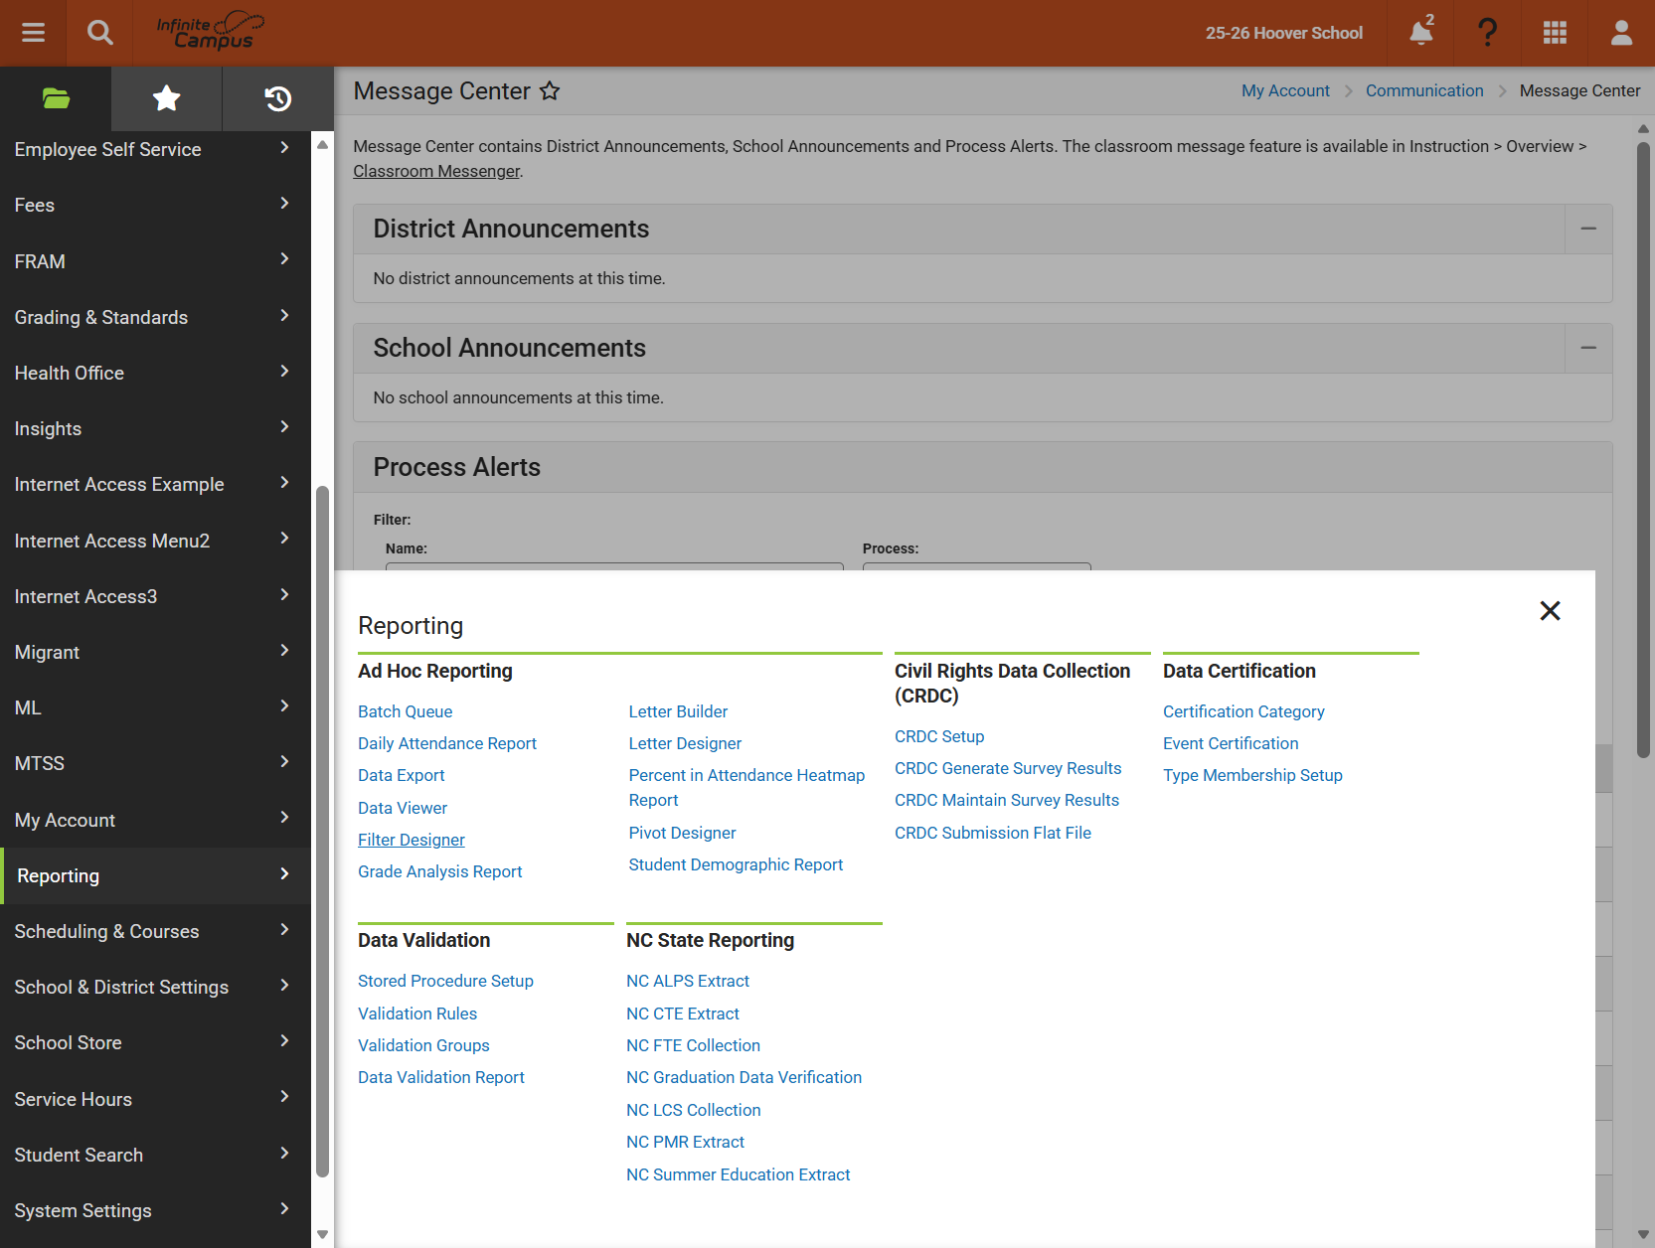Click the sidebar scroll up arrow
This screenshot has width=1655, height=1248.
pyautogui.click(x=322, y=144)
